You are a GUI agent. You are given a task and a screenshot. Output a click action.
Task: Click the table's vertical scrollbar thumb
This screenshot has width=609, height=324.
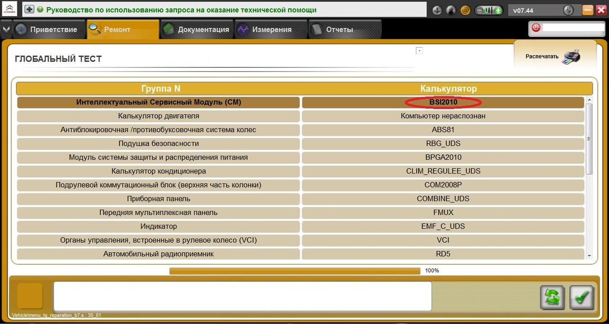589,139
